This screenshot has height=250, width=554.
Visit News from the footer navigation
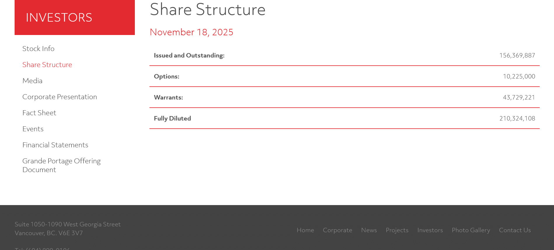pos(369,230)
